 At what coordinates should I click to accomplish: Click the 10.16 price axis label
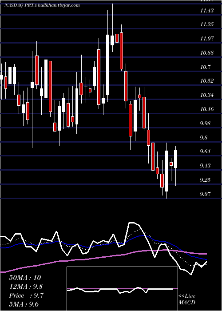coord(207,109)
